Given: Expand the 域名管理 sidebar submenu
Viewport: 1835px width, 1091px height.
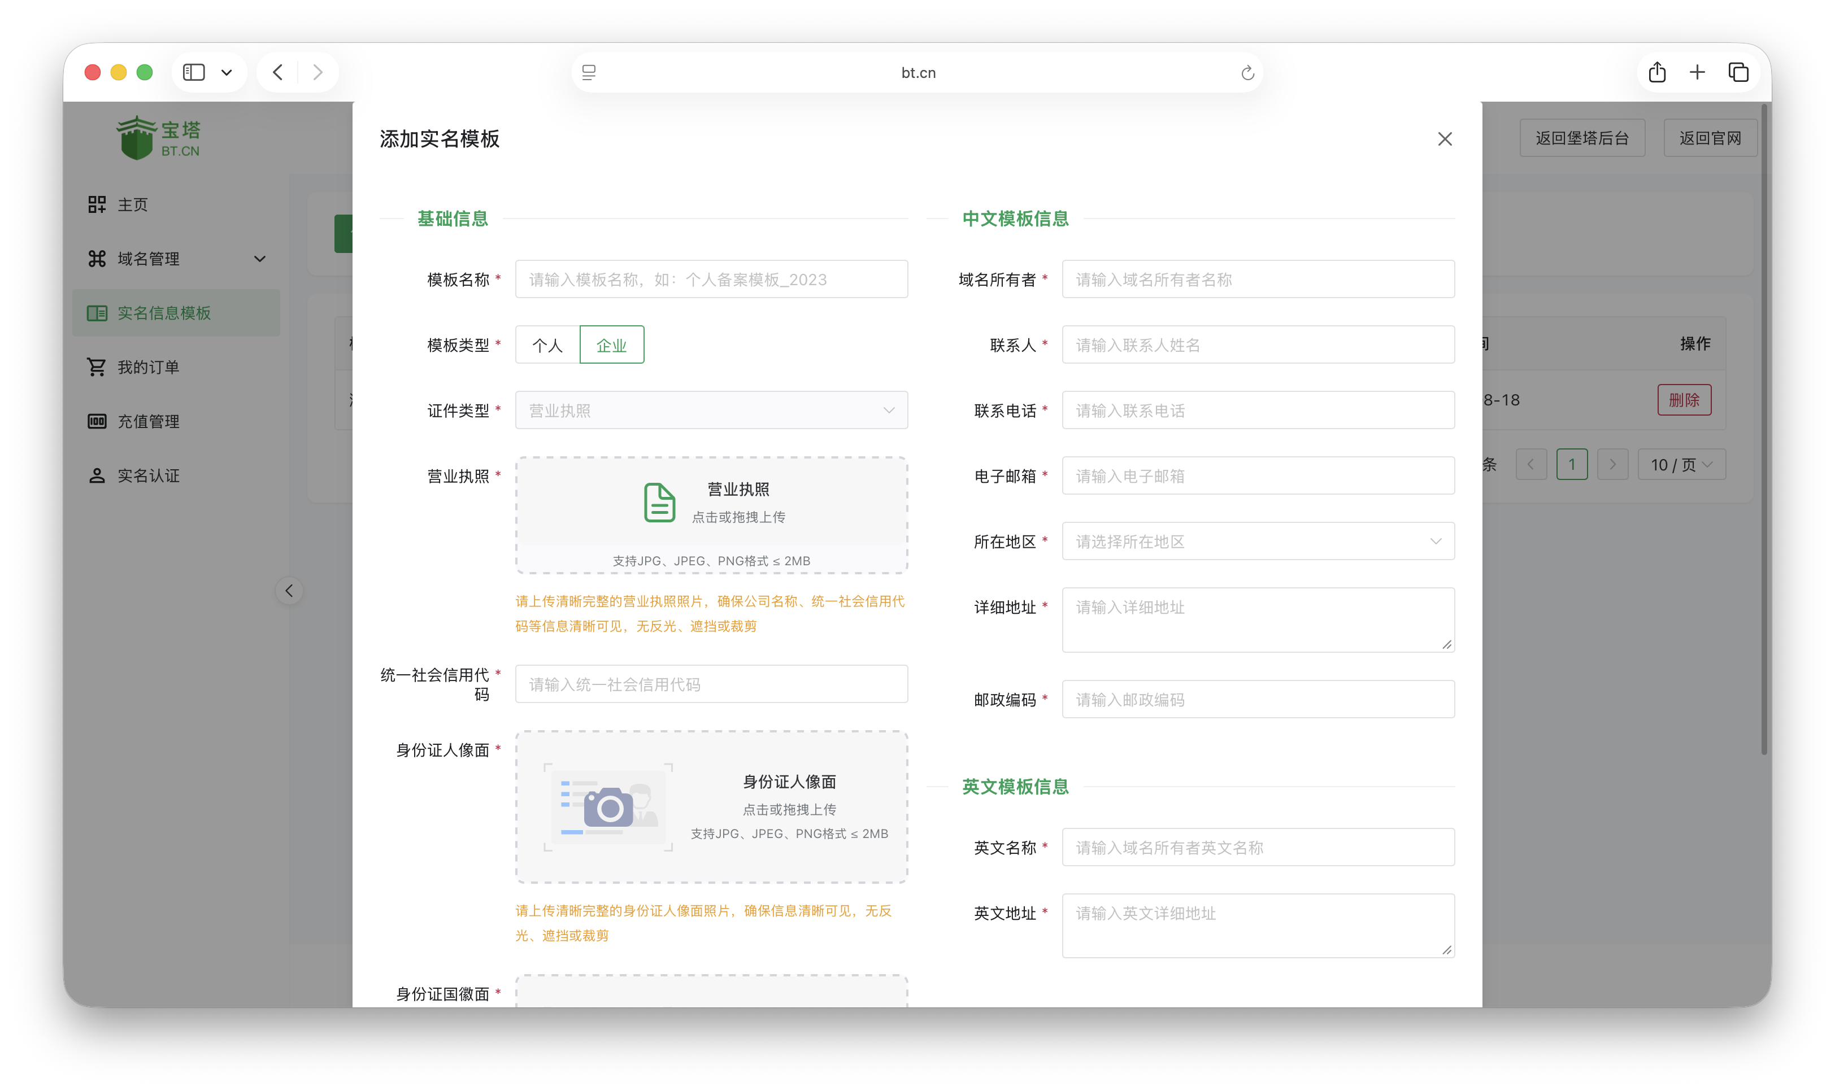Looking at the screenshot, I should pyautogui.click(x=260, y=258).
